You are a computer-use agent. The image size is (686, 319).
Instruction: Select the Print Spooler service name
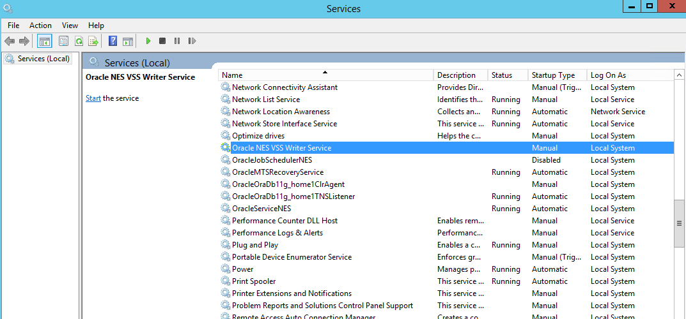(254, 281)
